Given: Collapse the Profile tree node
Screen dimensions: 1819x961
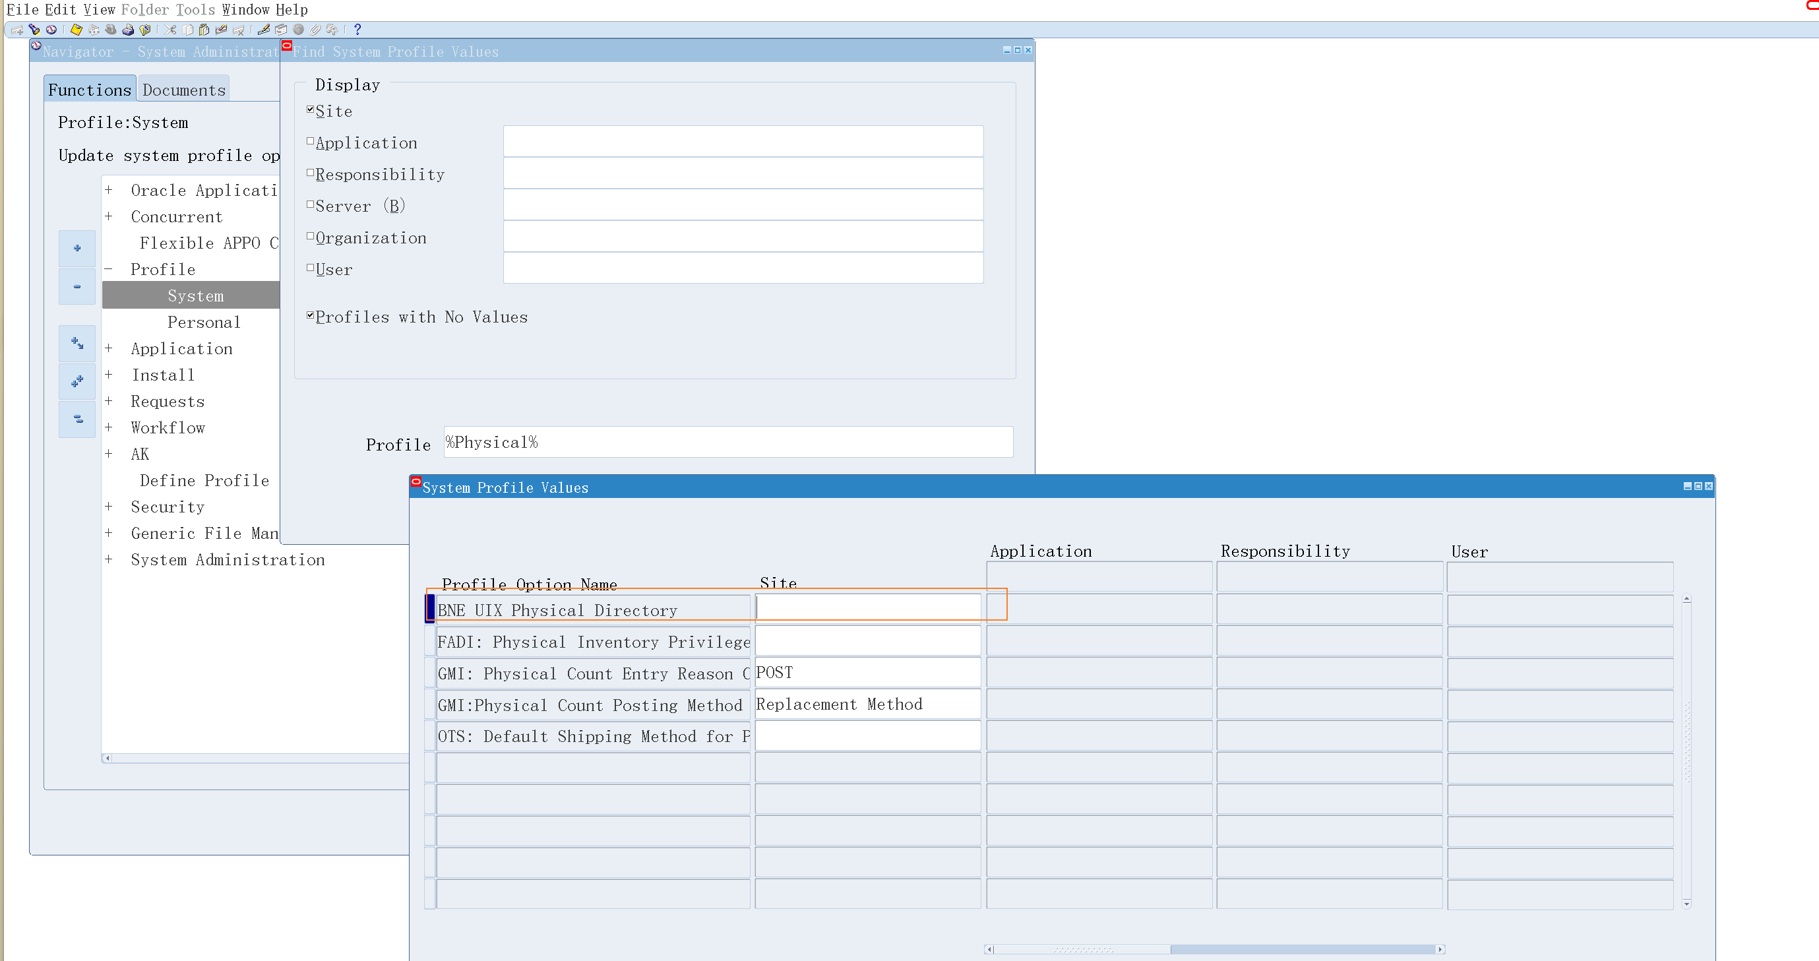Looking at the screenshot, I should [x=109, y=269].
